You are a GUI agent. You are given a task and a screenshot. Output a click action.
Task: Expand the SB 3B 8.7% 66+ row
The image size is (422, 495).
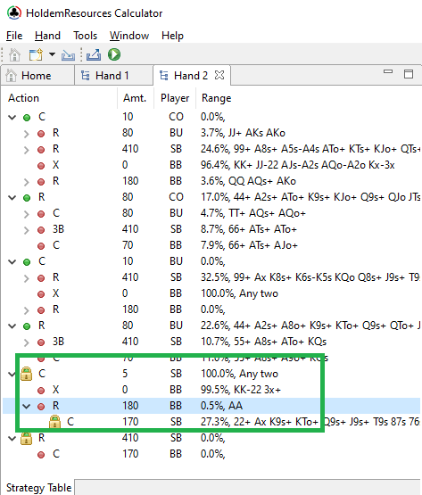pos(27,230)
